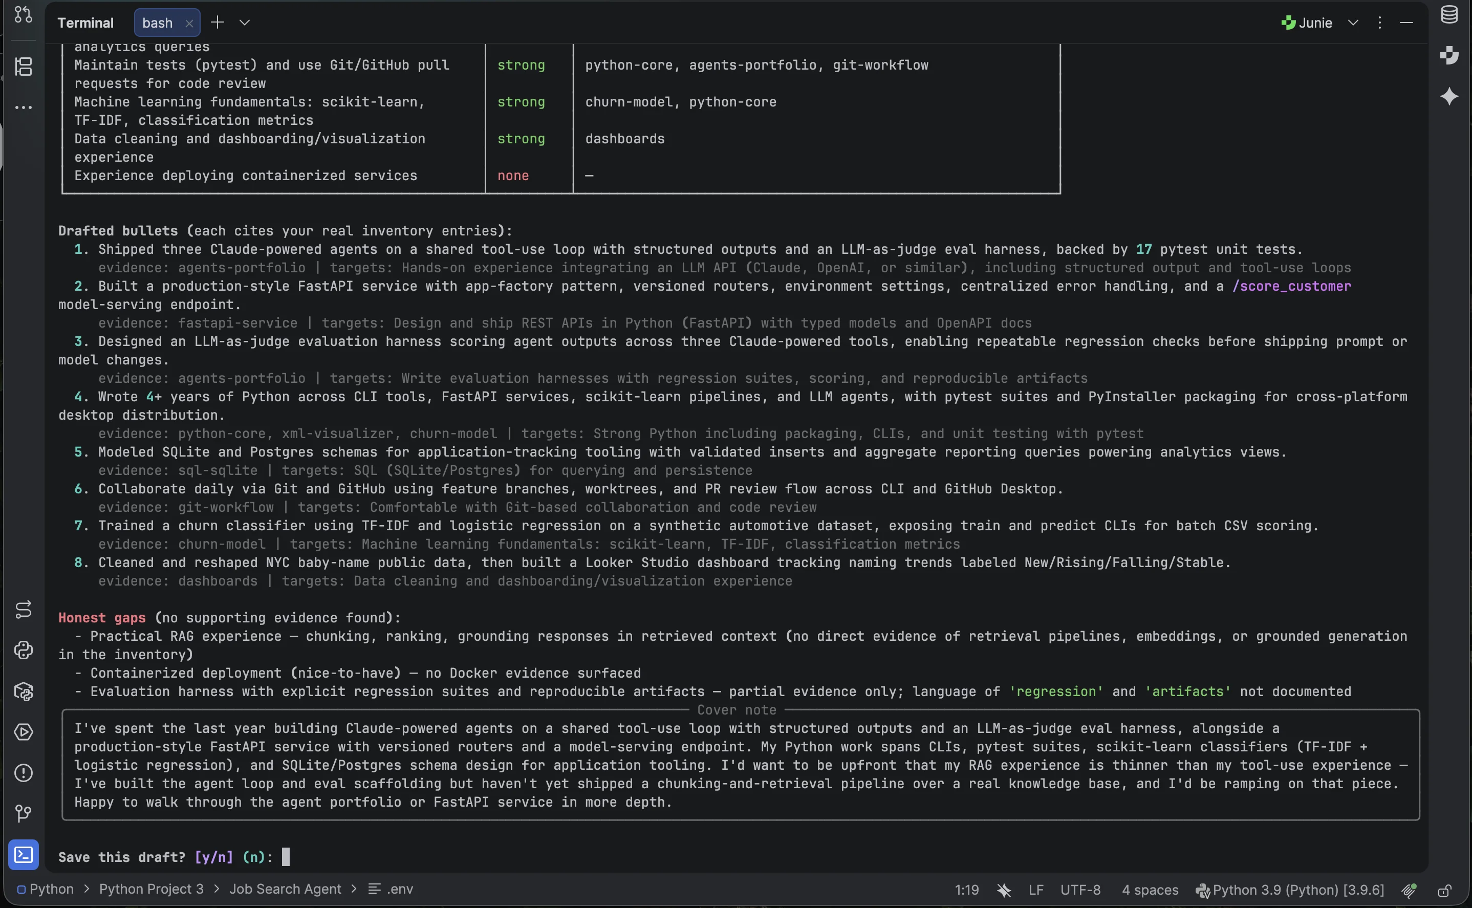The image size is (1472, 908).
Task: Click the 'Honest gaps' heading text
Action: [x=102, y=618]
